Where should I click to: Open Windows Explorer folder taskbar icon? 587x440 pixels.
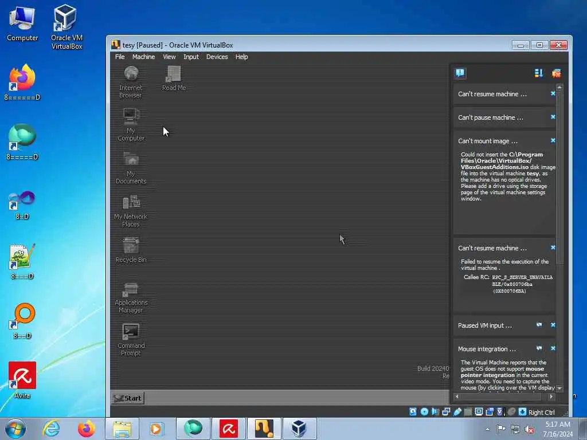click(x=122, y=429)
